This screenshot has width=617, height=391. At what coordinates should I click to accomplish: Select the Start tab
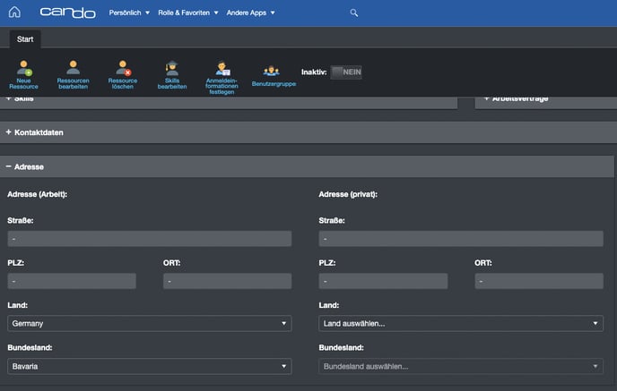pyautogui.click(x=25, y=39)
